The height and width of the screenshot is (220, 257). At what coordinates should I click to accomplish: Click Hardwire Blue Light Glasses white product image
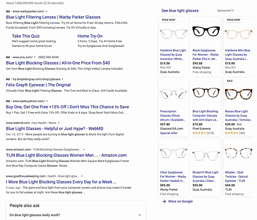click(173, 34)
